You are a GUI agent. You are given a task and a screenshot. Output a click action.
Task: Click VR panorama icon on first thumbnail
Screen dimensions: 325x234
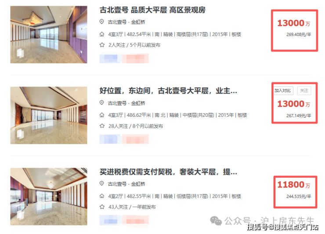[20, 53]
